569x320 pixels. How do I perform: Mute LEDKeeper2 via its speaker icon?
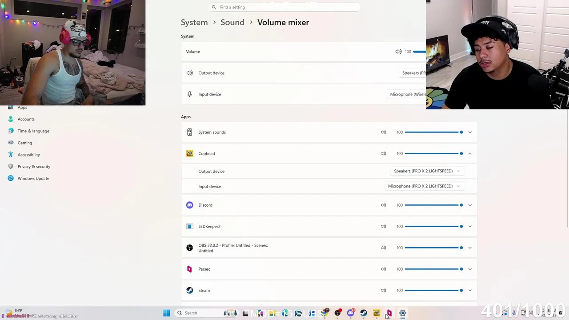click(383, 226)
